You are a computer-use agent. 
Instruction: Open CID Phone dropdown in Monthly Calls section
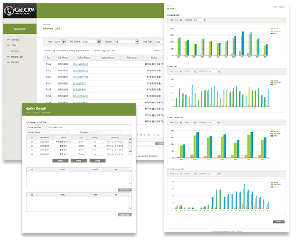point(200,20)
